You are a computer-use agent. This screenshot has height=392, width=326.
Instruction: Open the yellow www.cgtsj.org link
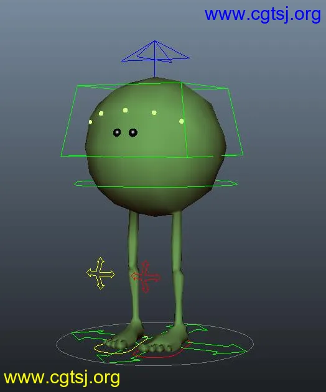62,378
